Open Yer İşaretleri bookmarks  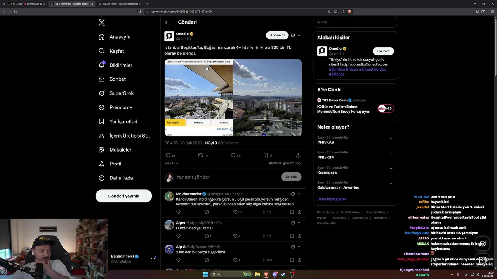coord(118,121)
